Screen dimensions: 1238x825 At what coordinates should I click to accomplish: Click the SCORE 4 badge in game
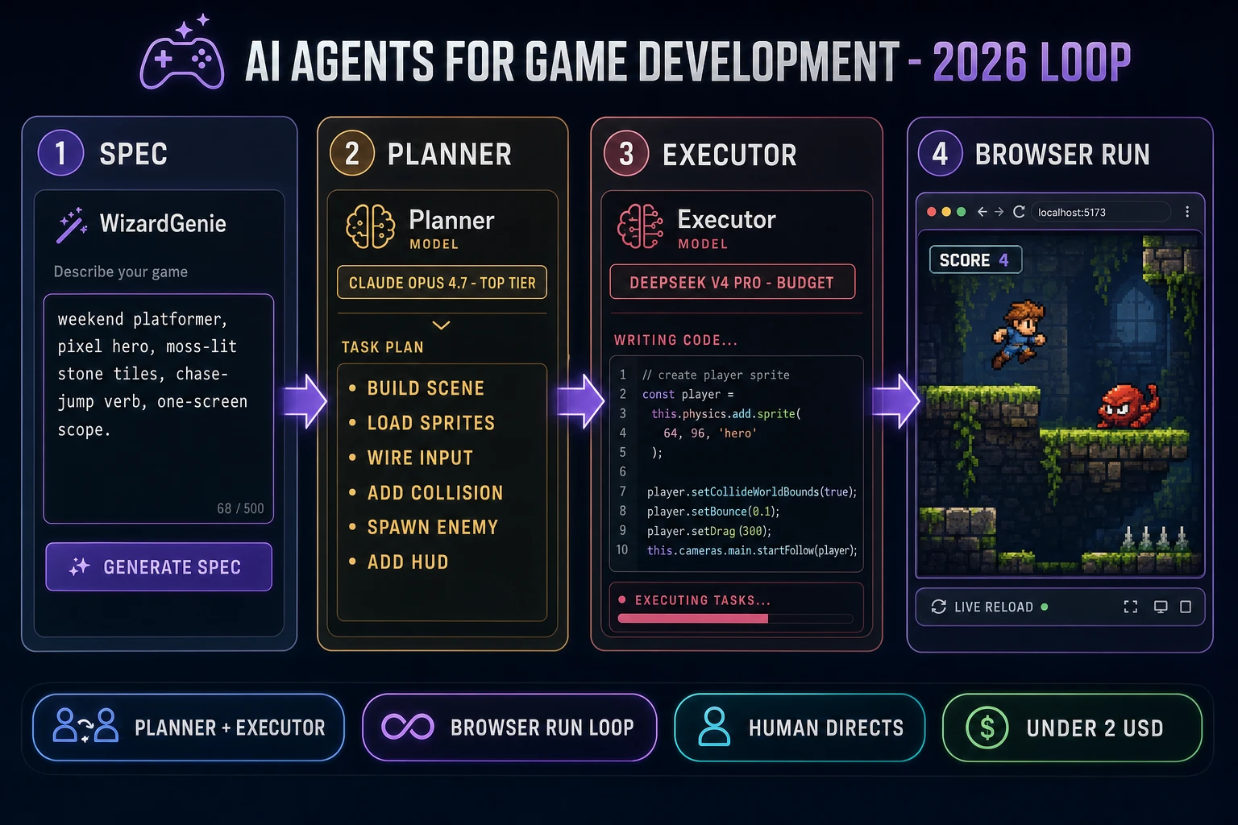point(975,259)
